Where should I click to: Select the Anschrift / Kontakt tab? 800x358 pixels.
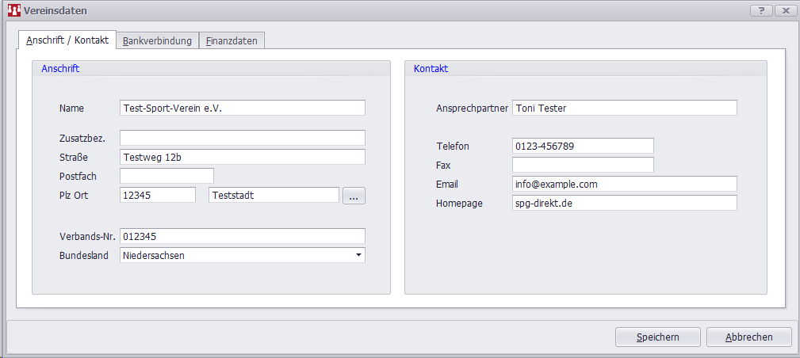[x=67, y=40]
